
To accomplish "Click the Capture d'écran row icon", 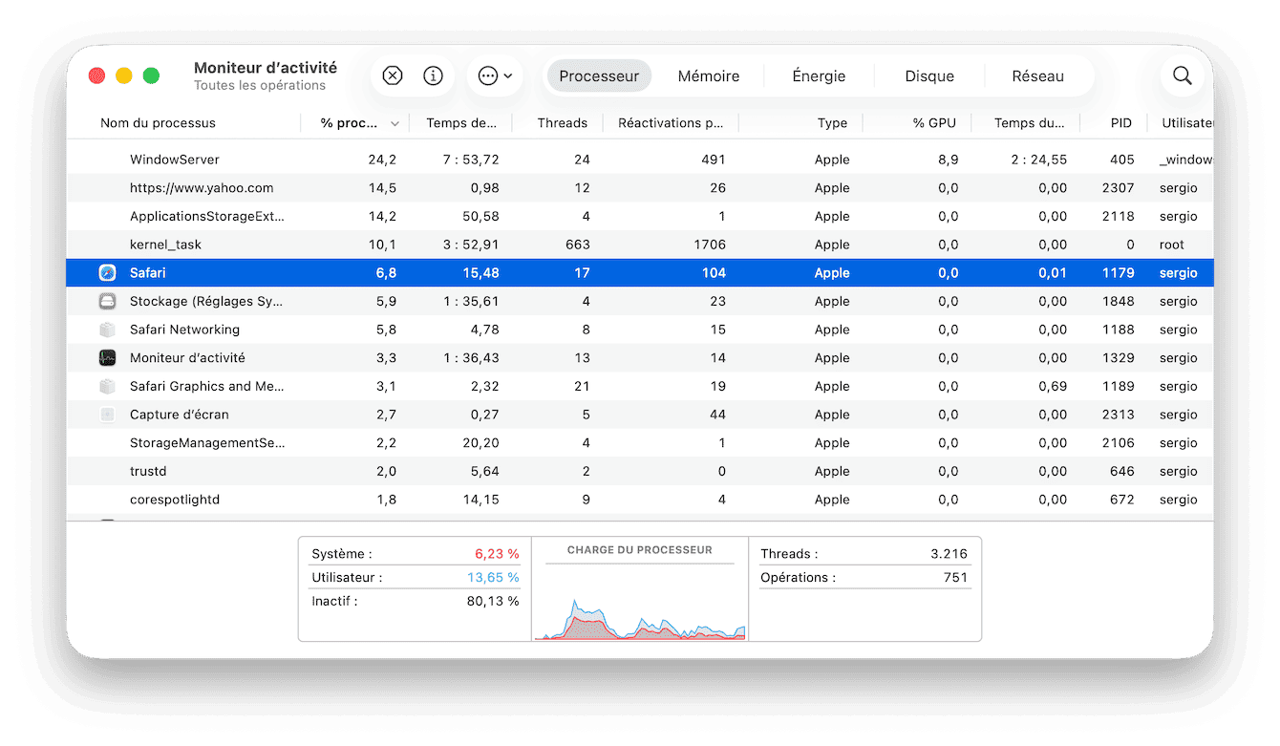I will pos(106,414).
